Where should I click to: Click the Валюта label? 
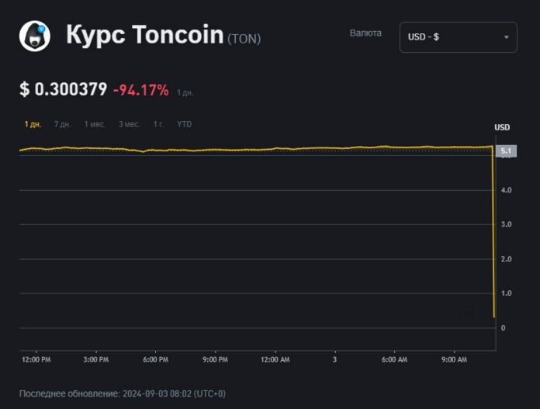pos(366,33)
